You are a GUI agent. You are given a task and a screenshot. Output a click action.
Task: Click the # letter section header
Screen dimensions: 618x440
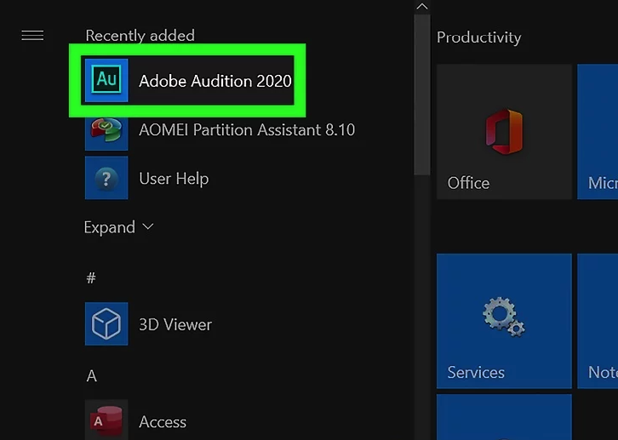click(x=91, y=278)
